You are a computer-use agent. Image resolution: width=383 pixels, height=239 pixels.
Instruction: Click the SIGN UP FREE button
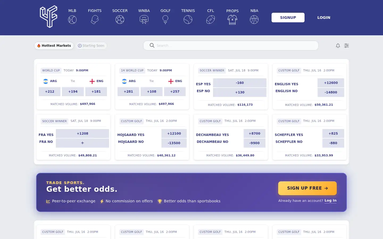307,188
